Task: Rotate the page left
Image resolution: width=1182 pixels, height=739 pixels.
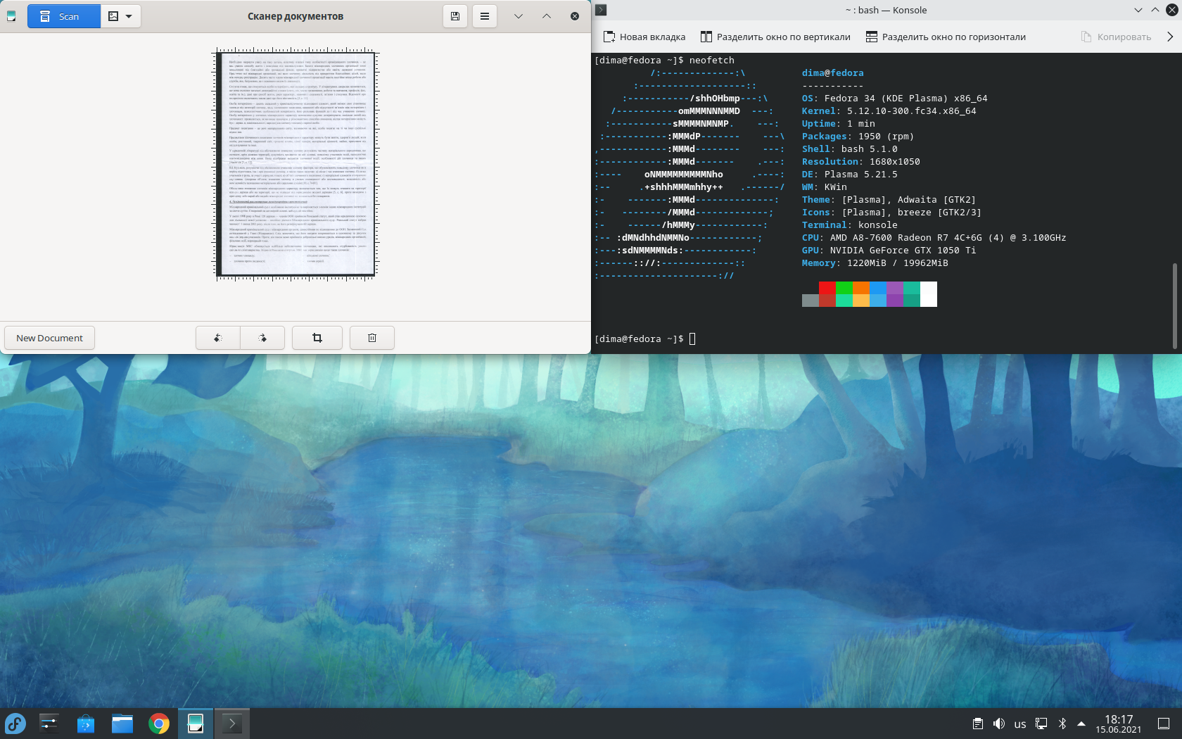Action: click(x=218, y=338)
